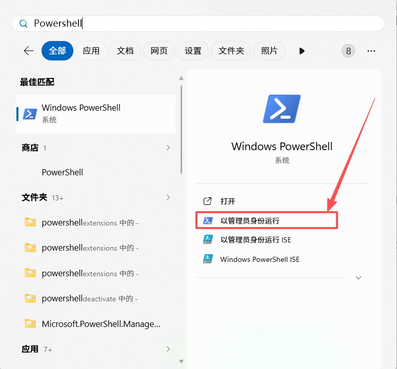
Task: Switch to the 文档 filter tab
Action: click(125, 51)
